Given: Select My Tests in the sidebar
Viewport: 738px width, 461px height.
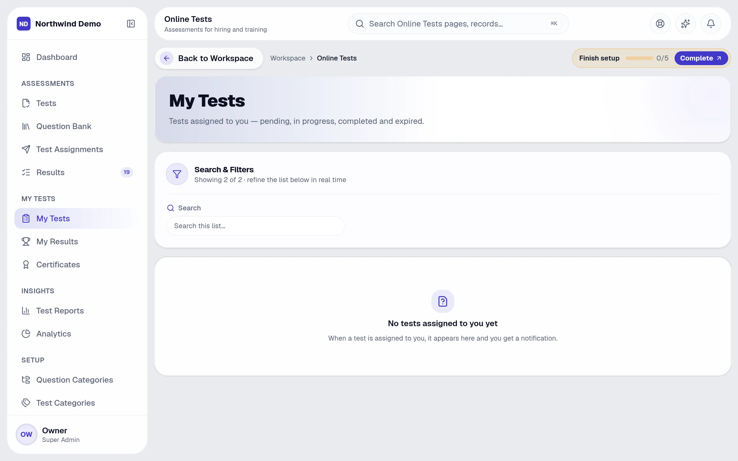Looking at the screenshot, I should (x=77, y=218).
